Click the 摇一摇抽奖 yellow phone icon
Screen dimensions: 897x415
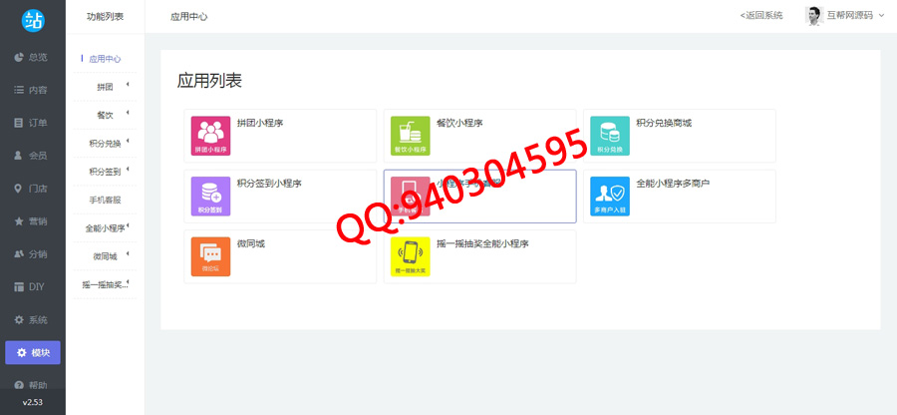[x=410, y=256]
